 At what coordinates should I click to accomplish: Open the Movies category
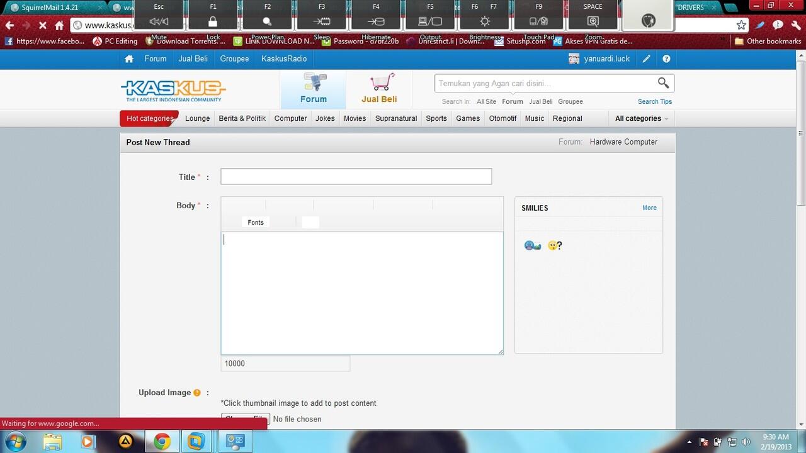355,118
